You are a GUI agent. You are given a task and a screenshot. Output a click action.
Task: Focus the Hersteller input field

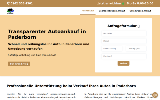(124, 34)
